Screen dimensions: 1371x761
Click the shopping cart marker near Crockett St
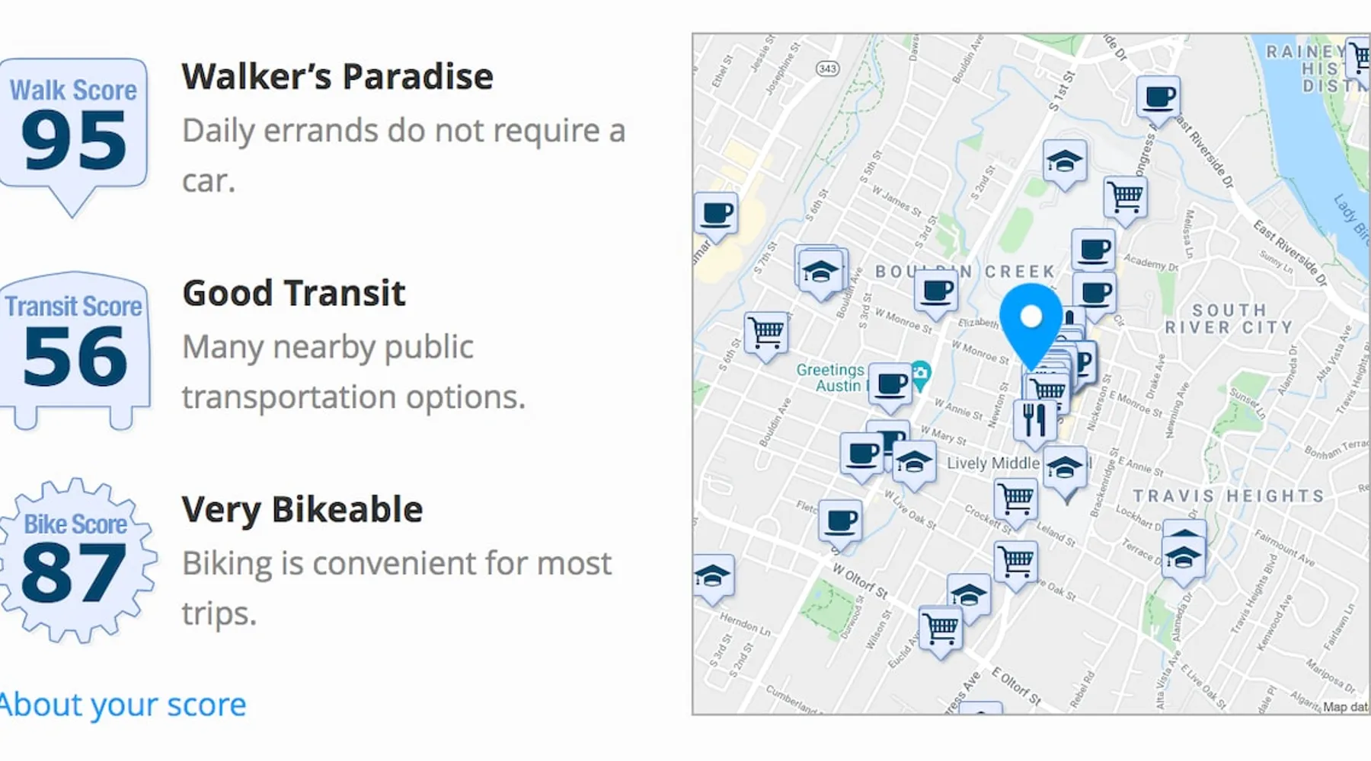tap(1016, 498)
